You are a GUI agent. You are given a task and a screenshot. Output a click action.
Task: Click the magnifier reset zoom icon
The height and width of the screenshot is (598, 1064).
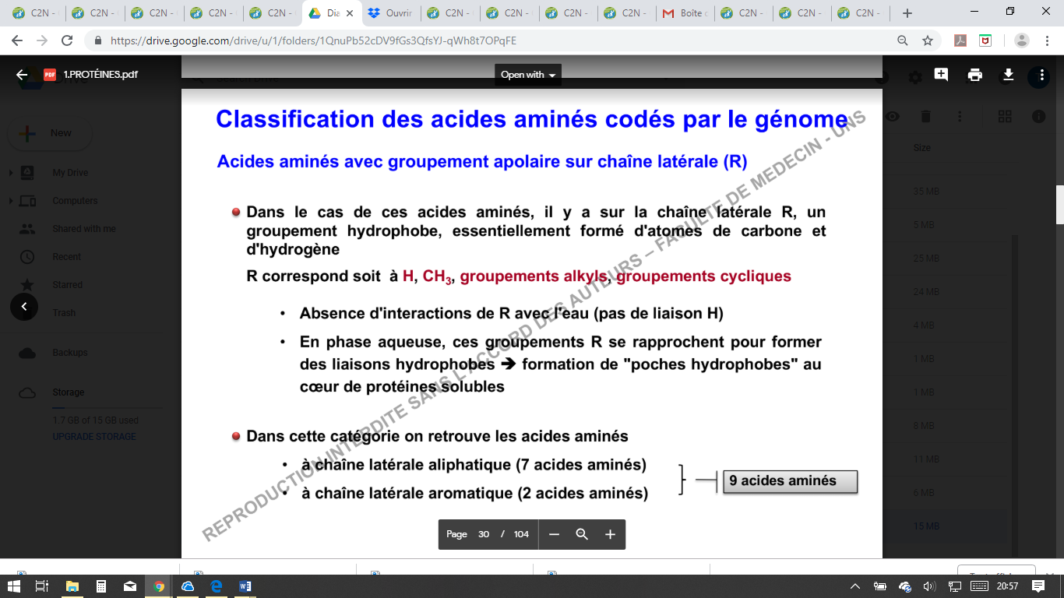[582, 534]
